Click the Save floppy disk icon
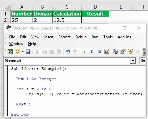Image resolution: width=148 pixels, height=119 pixels. click(28, 52)
